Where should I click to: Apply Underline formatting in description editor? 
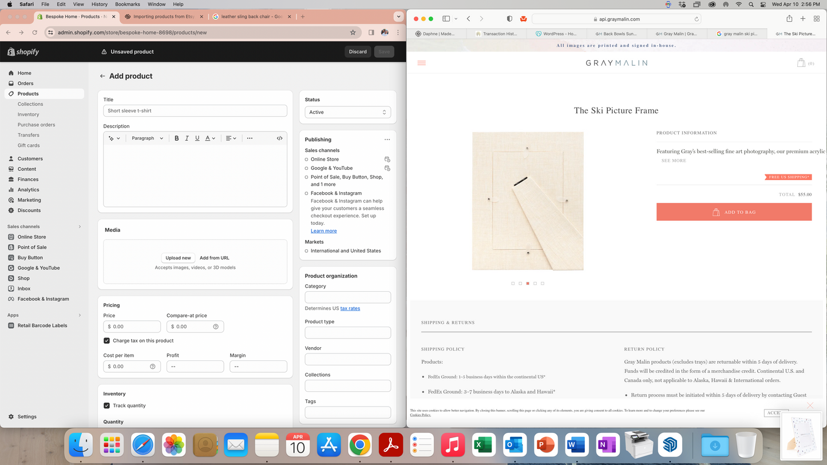pyautogui.click(x=197, y=138)
